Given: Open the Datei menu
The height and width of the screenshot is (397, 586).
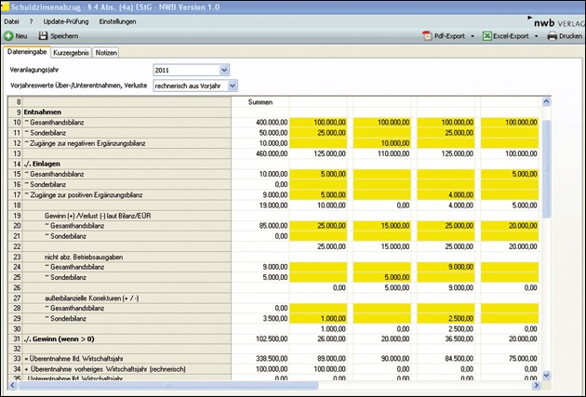Looking at the screenshot, I should (12, 20).
